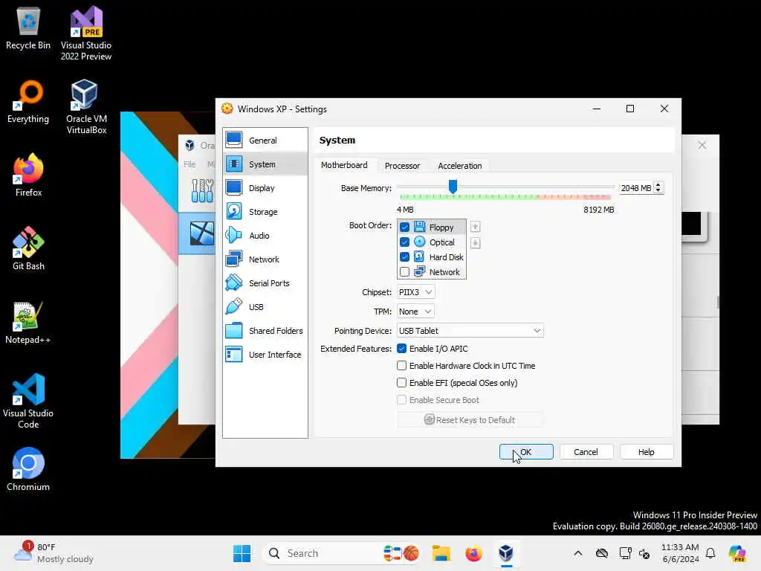
Task: Launch the Everything search shortcut
Action: pos(28,102)
